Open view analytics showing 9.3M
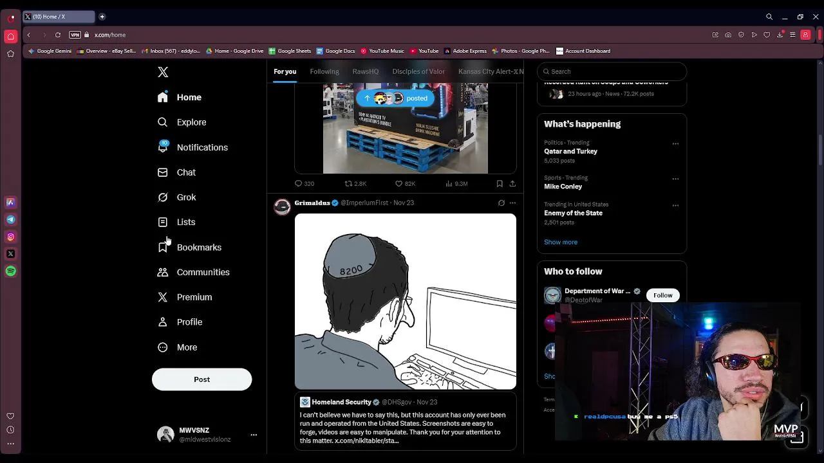Viewport: 824px width, 463px height. (x=456, y=183)
